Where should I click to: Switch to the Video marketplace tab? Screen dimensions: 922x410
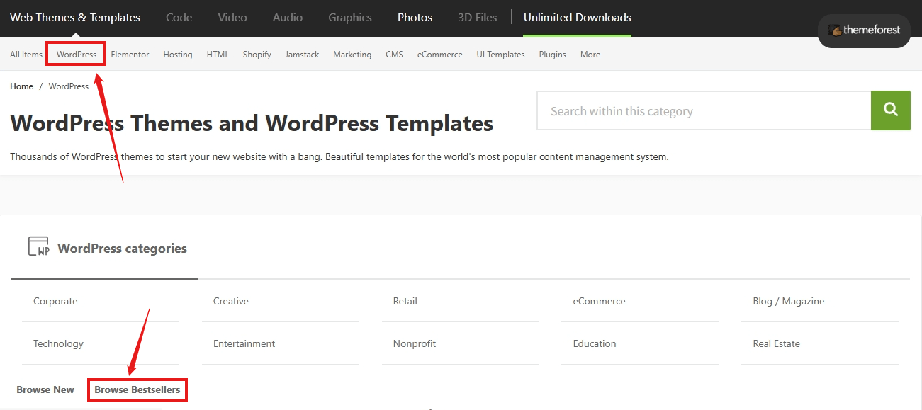(x=232, y=18)
